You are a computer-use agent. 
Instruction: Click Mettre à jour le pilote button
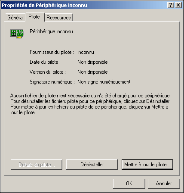pyautogui.click(x=147, y=165)
